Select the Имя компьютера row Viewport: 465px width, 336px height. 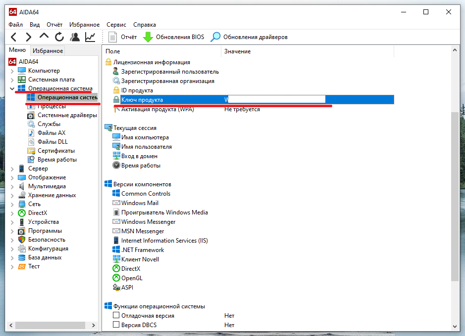click(x=145, y=137)
